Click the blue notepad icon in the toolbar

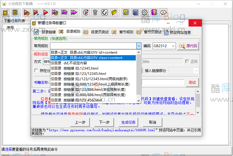(x=135, y=12)
